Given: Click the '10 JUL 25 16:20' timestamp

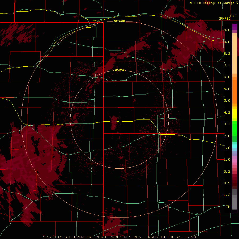Looking at the screenshot, I should click(x=178, y=237).
